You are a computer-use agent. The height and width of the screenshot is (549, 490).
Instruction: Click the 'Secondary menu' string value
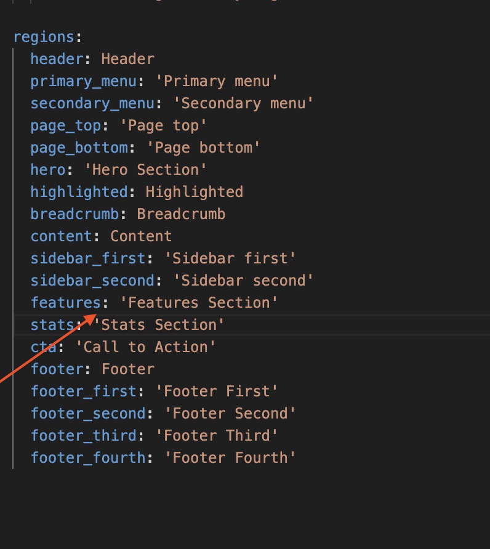pos(243,103)
